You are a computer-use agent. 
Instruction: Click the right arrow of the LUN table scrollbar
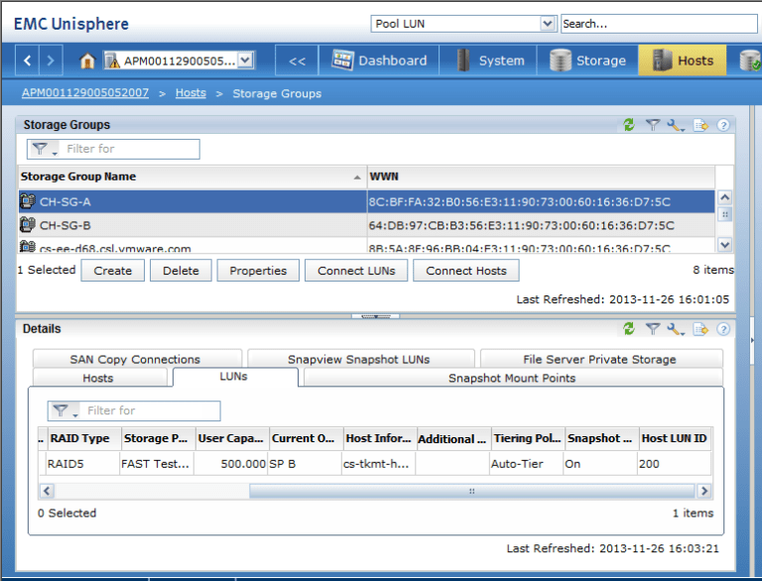[x=704, y=491]
